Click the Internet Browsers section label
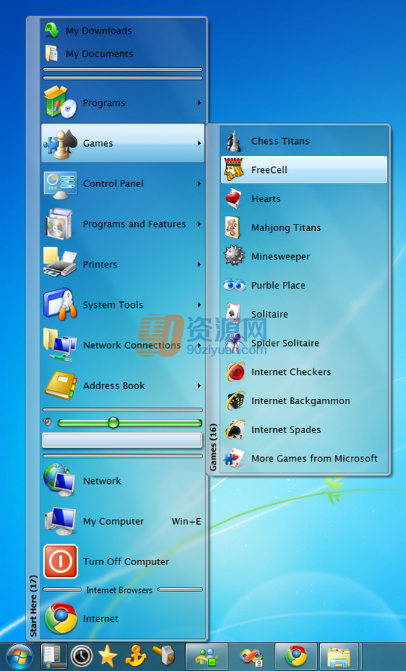406x671 pixels. (x=119, y=590)
